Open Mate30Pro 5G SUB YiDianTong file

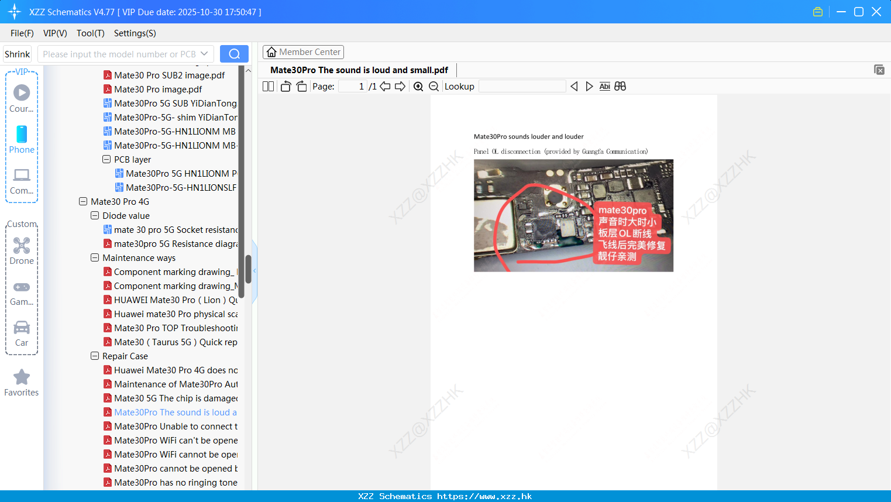[170, 104]
